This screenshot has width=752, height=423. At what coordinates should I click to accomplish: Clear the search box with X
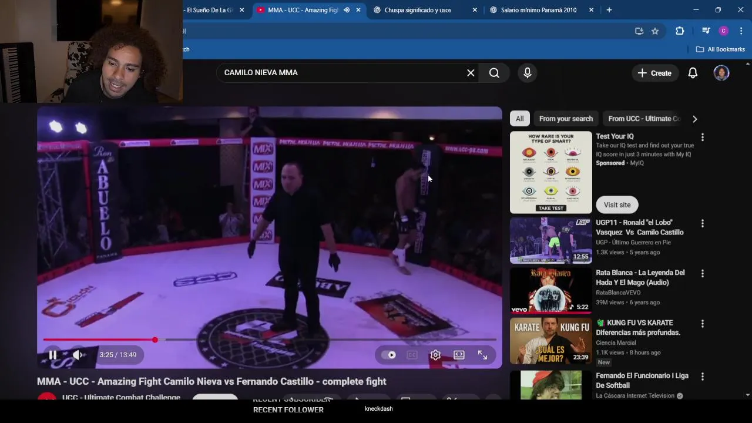coord(471,73)
